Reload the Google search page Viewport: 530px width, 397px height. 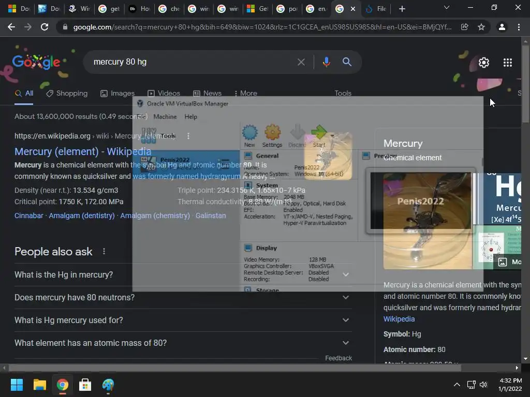click(45, 27)
